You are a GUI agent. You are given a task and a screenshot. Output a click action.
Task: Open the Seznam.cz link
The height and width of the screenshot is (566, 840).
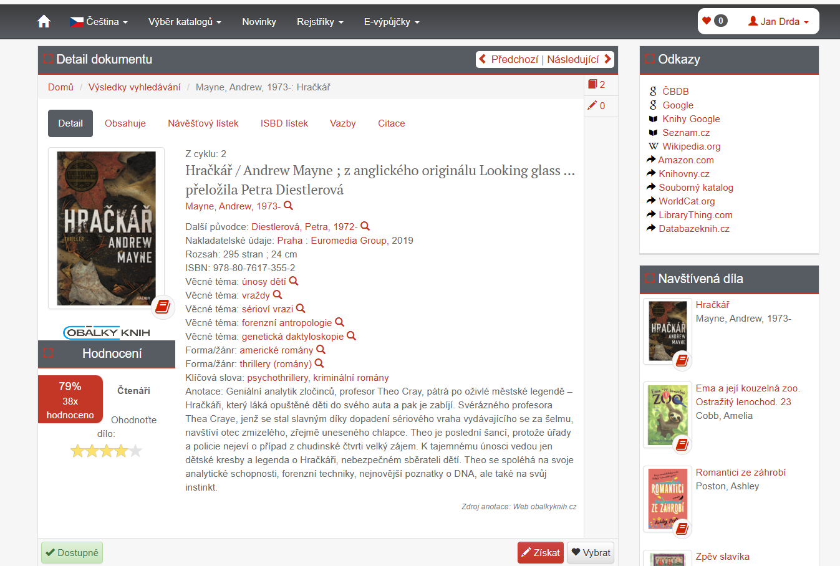tap(686, 133)
